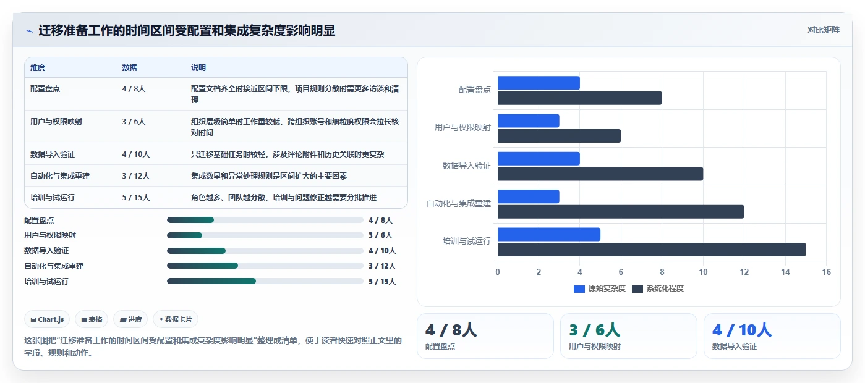Image resolution: width=865 pixels, height=383 pixels.
Task: Click the 数据 column header
Action: [130, 68]
